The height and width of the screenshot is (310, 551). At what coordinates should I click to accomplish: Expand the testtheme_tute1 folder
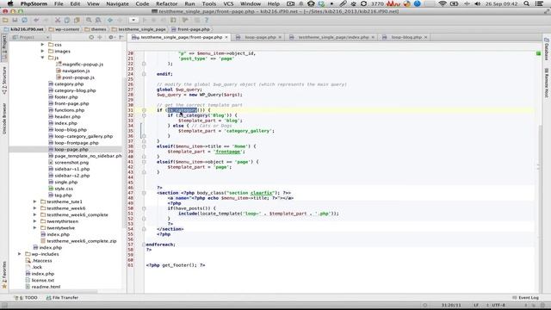(x=34, y=201)
